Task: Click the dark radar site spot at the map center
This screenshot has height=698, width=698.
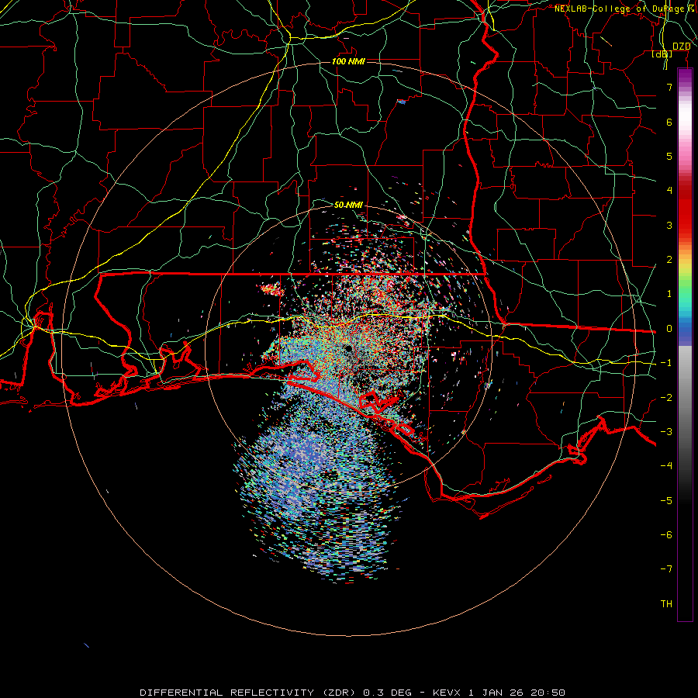Action: 347,348
